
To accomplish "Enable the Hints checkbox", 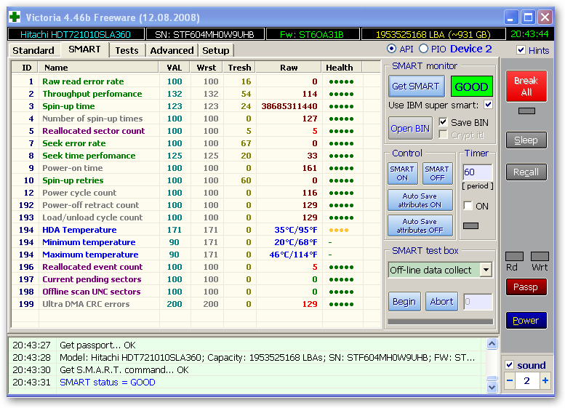I will point(521,50).
